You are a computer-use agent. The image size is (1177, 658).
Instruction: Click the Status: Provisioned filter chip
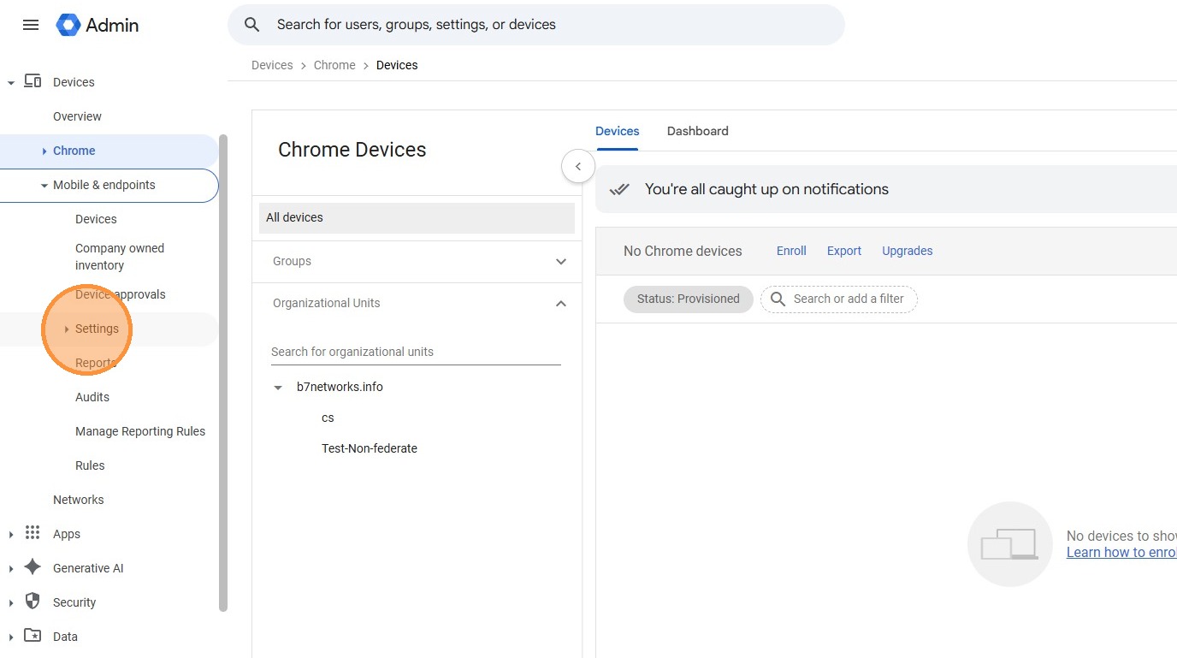click(x=688, y=299)
